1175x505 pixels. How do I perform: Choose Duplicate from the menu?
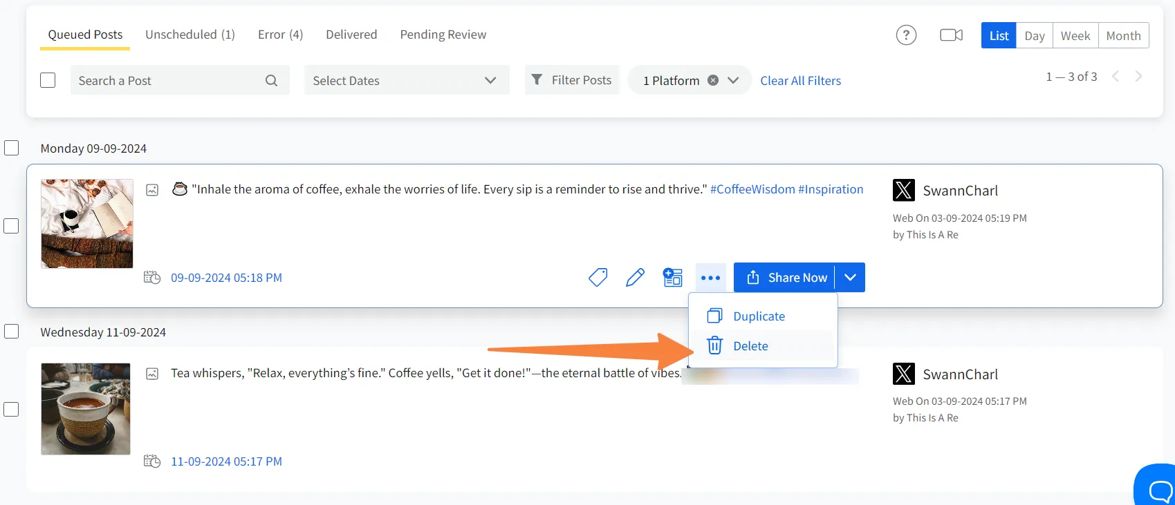click(x=764, y=316)
